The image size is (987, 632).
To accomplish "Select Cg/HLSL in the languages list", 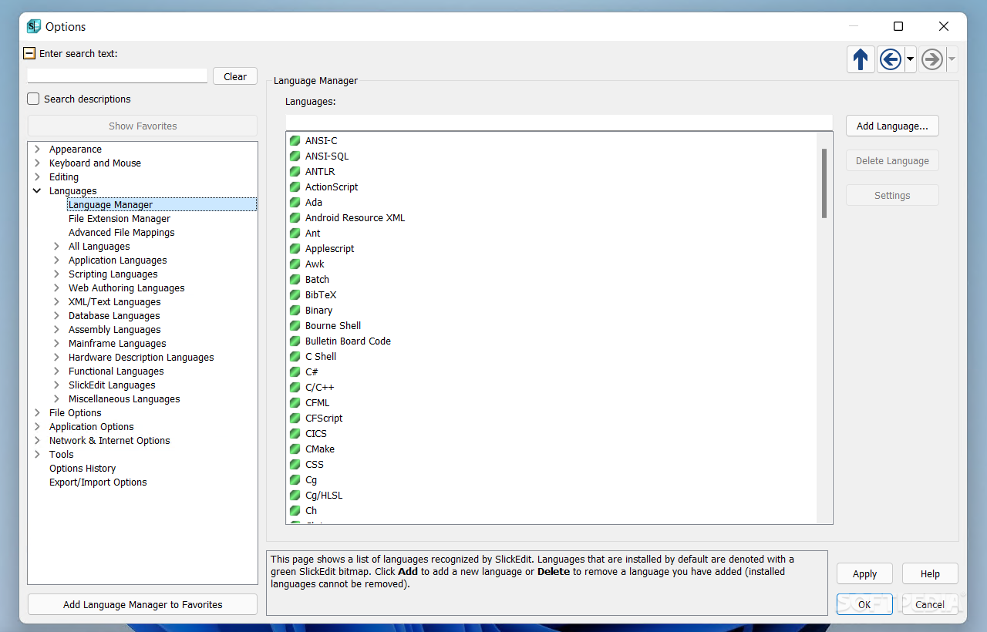I will click(x=324, y=496).
